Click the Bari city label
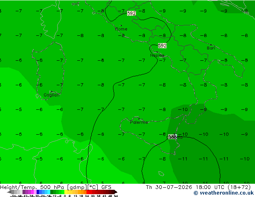The width and height of the screenshot is (255, 197). coord(211,48)
